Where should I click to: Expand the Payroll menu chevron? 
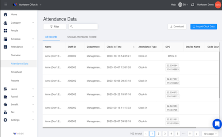tap(33, 97)
